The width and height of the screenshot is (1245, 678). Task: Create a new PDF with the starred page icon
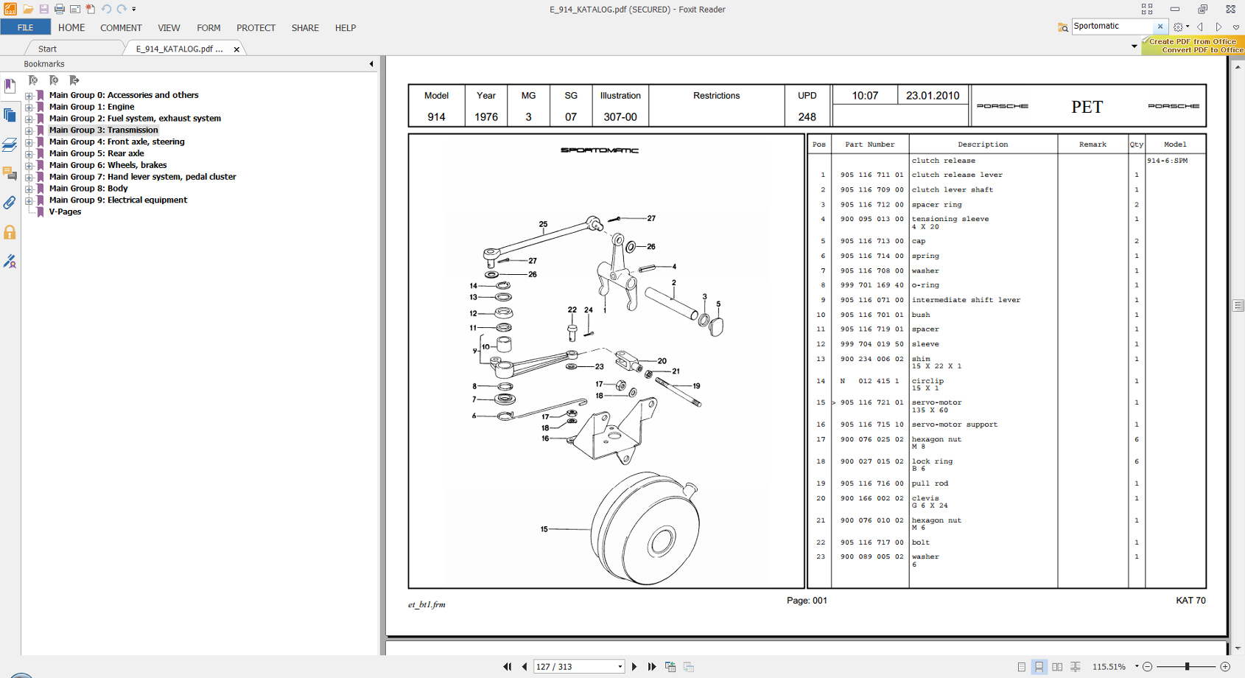[90, 9]
